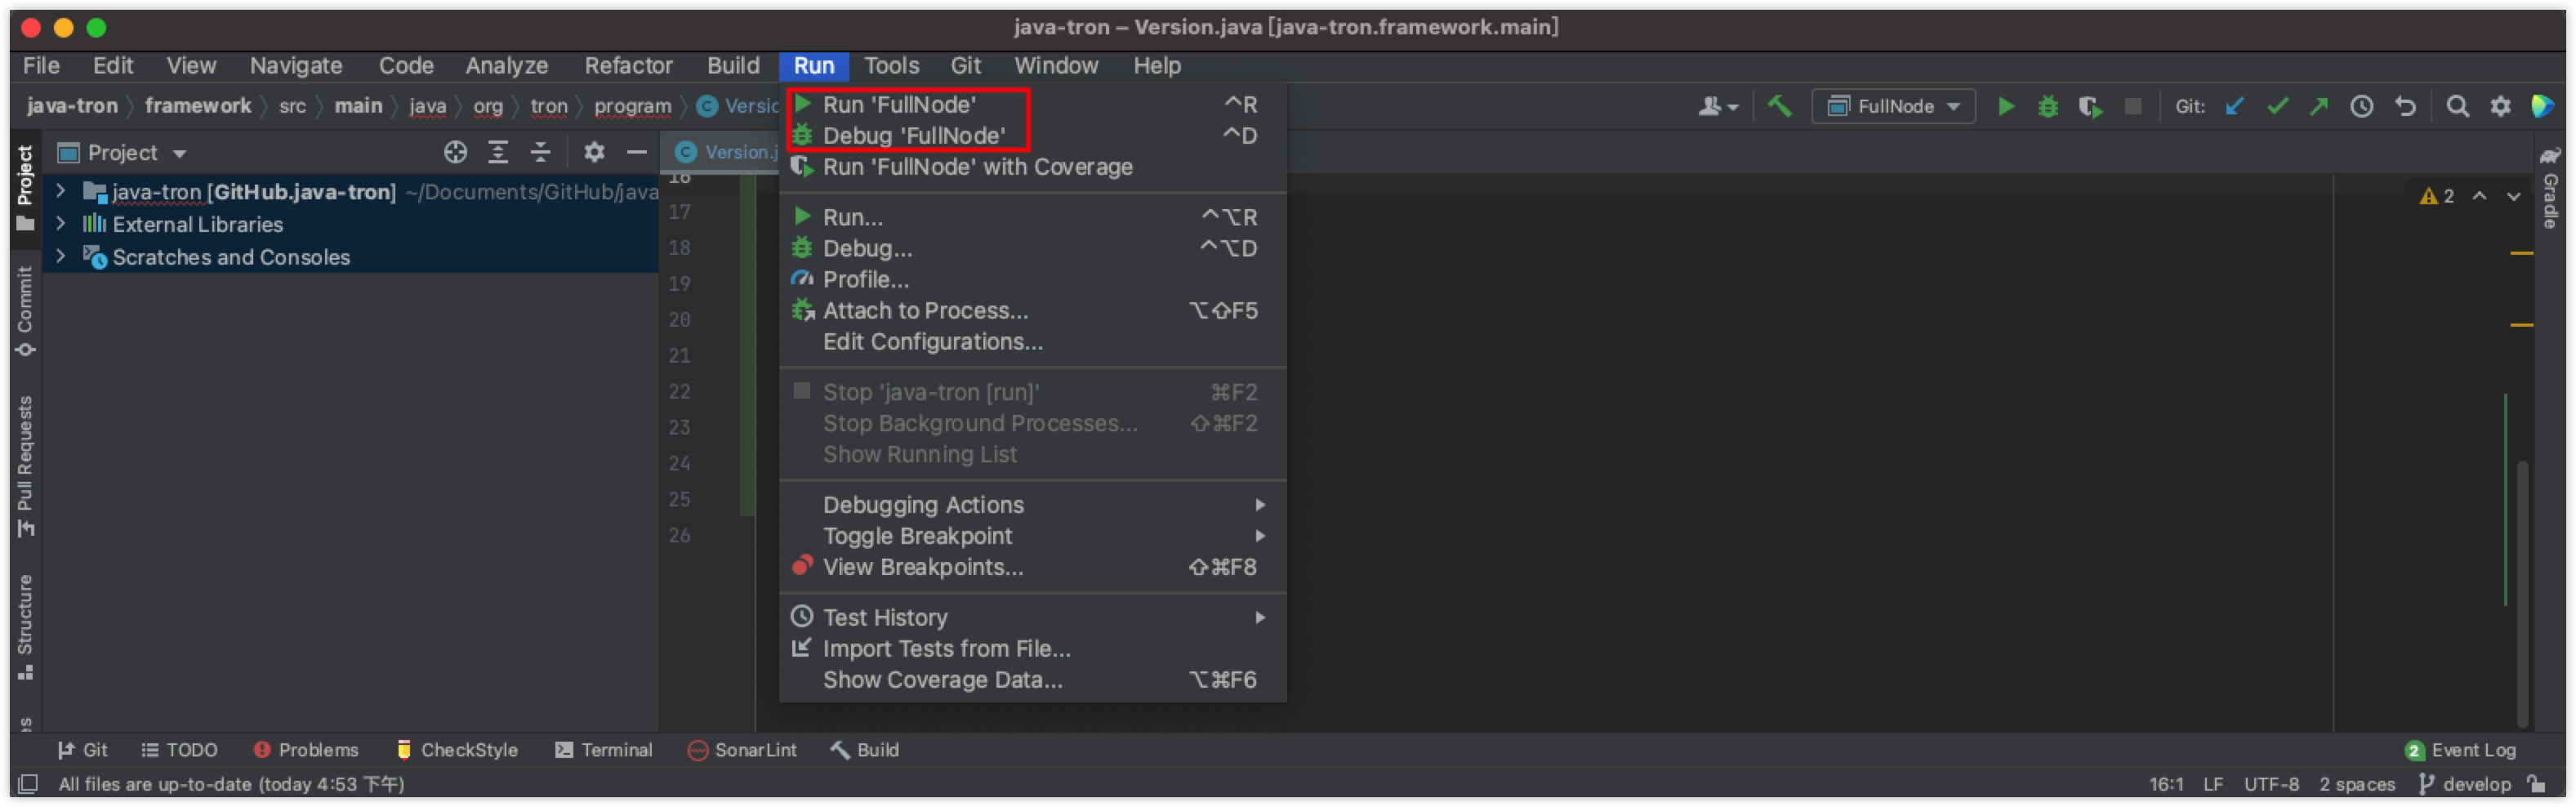This screenshot has width=2576, height=807.
Task: Select Attach to Process... entry
Action: pos(1032,310)
